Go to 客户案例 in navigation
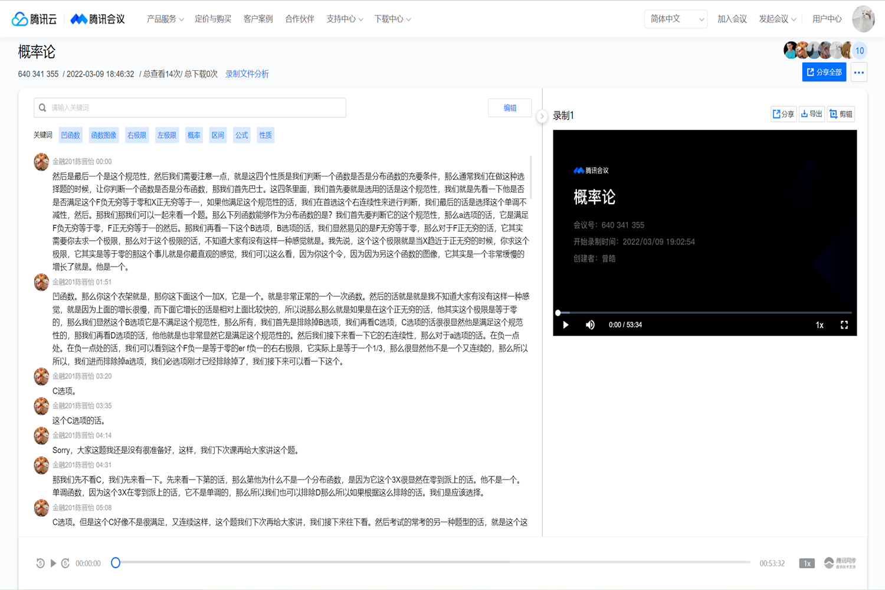The width and height of the screenshot is (885, 590). click(258, 19)
